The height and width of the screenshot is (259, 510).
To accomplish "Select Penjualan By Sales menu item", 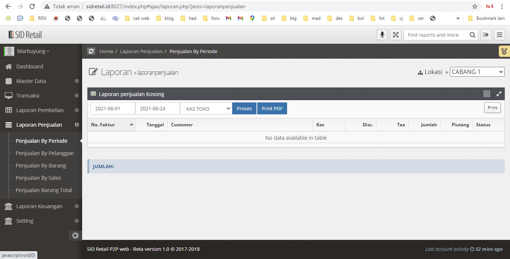I will coord(38,178).
